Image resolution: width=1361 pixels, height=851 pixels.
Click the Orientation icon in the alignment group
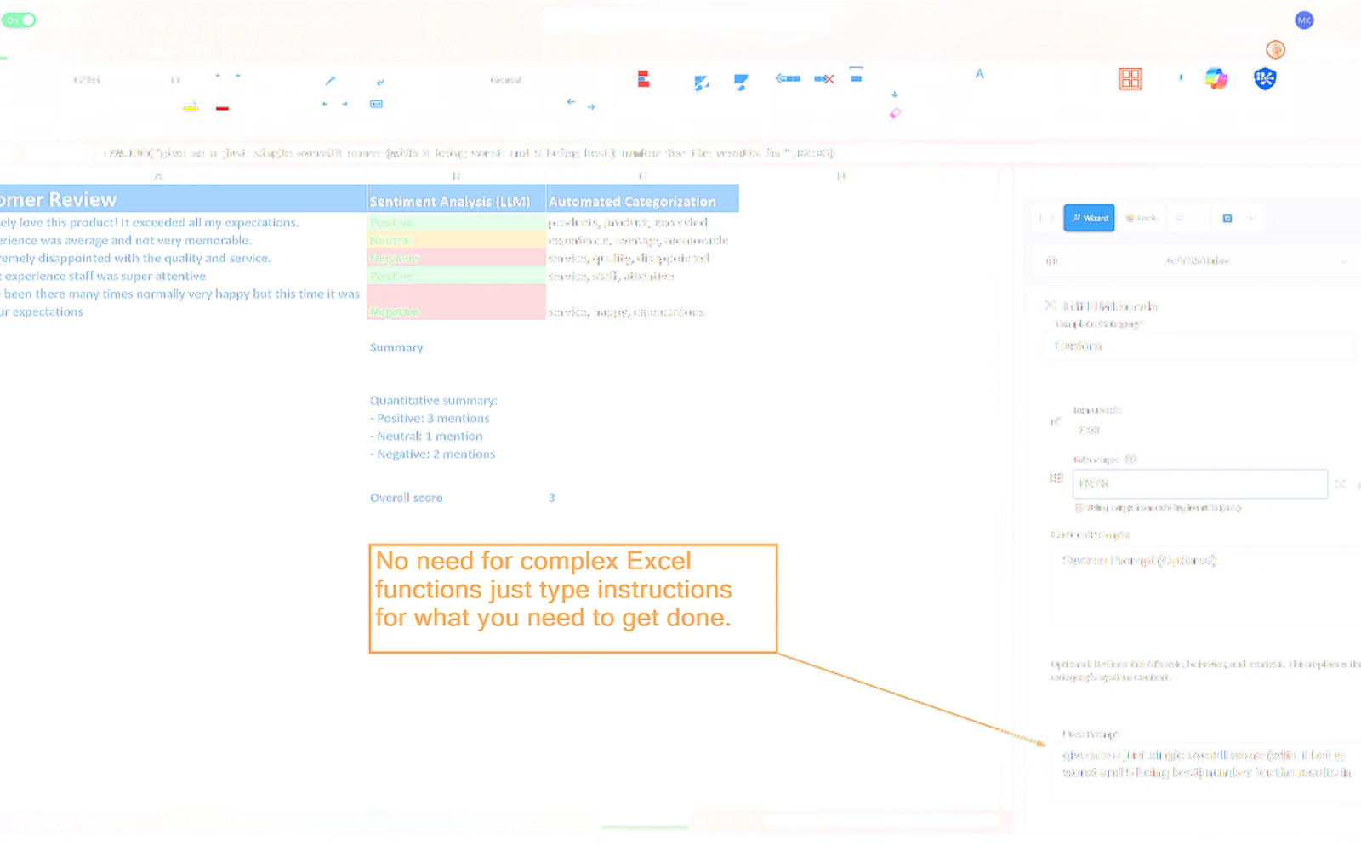tap(330, 81)
